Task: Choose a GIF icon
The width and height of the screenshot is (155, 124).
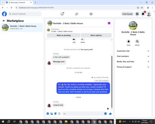Action: 59,114
